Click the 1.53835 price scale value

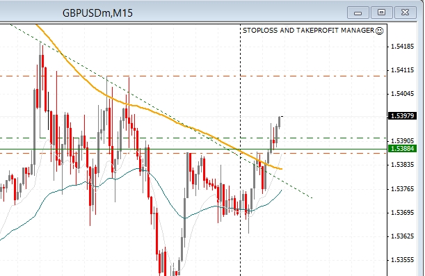pos(403,165)
